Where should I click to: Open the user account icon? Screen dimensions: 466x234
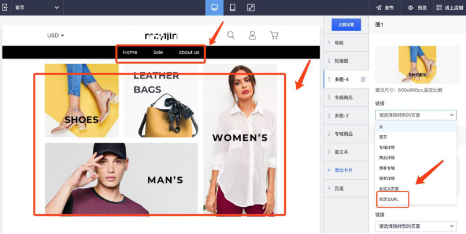(x=252, y=35)
